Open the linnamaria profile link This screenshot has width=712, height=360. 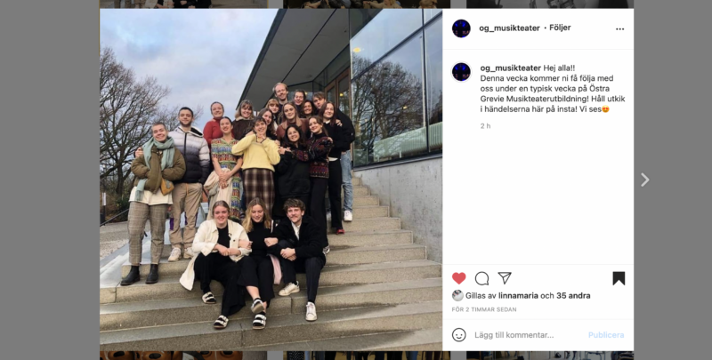pos(518,296)
